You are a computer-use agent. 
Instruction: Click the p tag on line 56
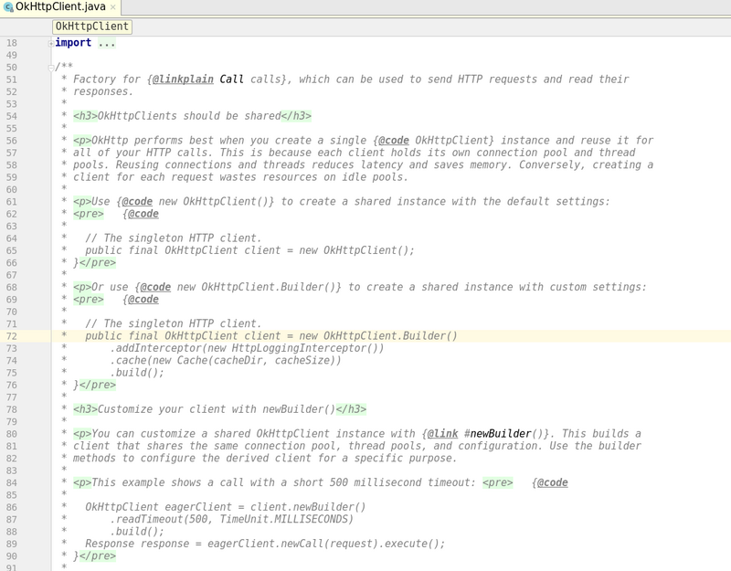pos(82,141)
